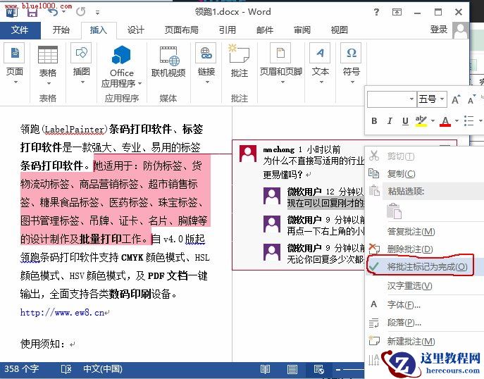Save the document with the floppy disk icon
The image size is (484, 379).
point(32,13)
